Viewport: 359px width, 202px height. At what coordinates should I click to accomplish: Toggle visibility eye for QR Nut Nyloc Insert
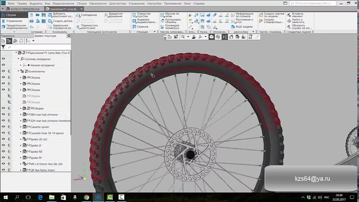coord(3,170)
